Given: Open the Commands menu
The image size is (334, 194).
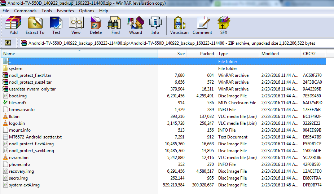Looking at the screenshot, I should 25,11.
